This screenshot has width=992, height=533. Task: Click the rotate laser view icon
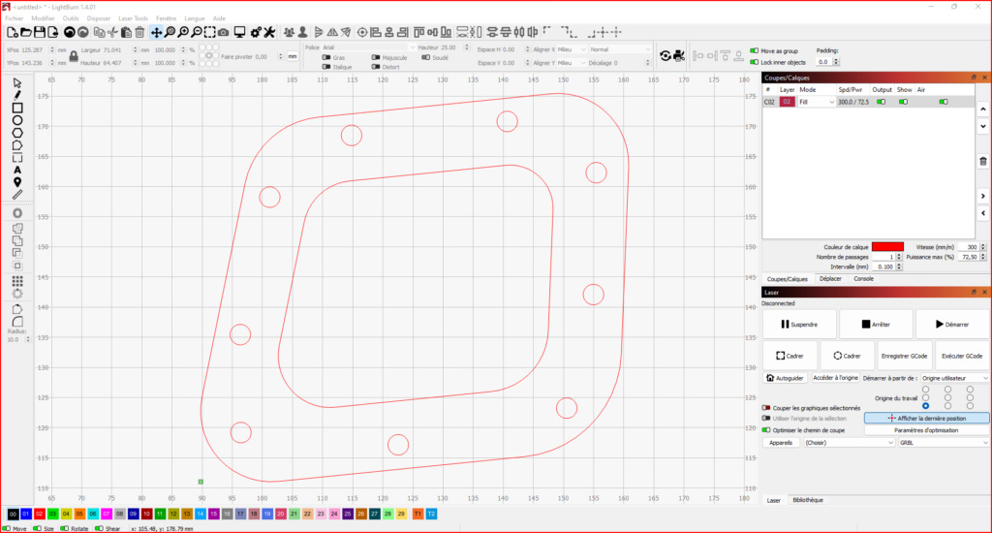(x=665, y=55)
